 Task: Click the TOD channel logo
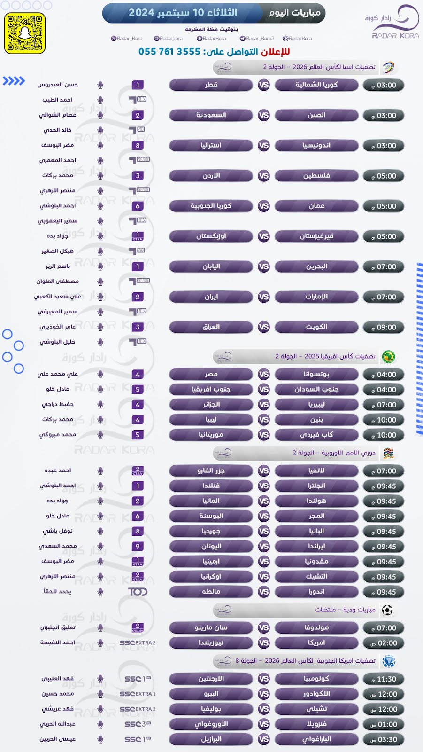[138, 592]
